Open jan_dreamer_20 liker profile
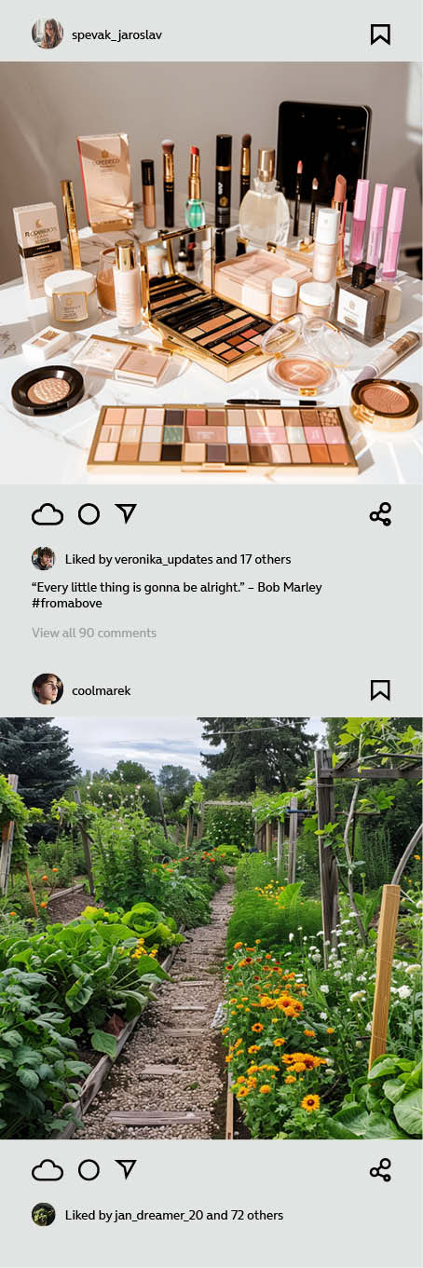The height and width of the screenshot is (1268, 423). [x=158, y=1216]
